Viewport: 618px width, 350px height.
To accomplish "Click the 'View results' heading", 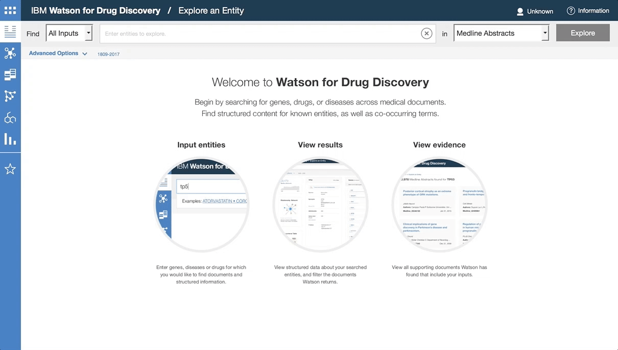I will [320, 145].
